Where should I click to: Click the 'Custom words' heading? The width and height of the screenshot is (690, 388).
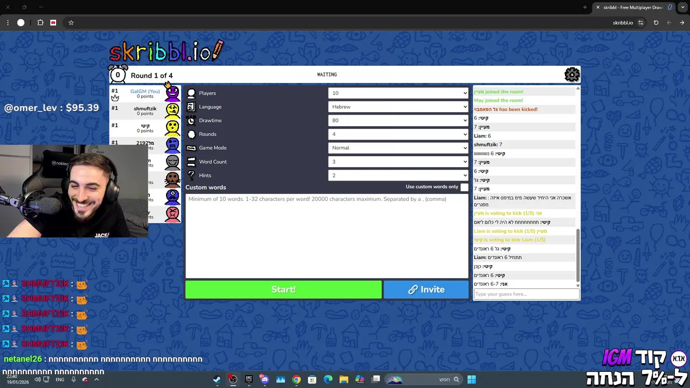205,188
